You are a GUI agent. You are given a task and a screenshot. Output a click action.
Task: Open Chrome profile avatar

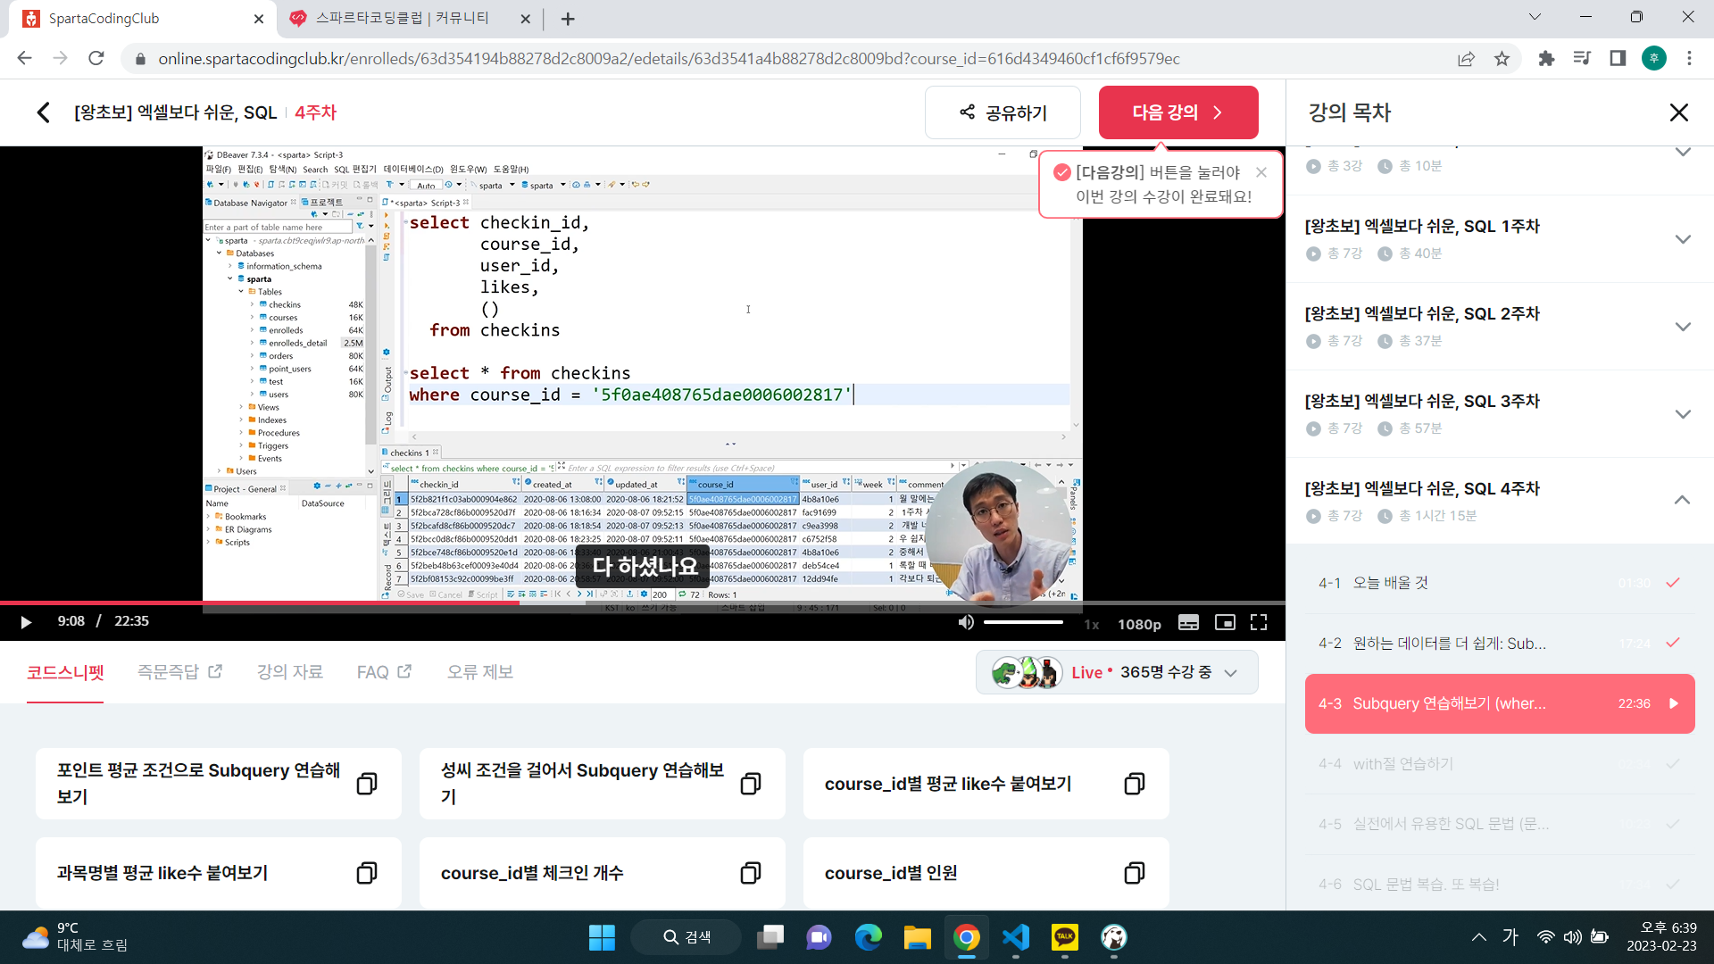click(1654, 59)
